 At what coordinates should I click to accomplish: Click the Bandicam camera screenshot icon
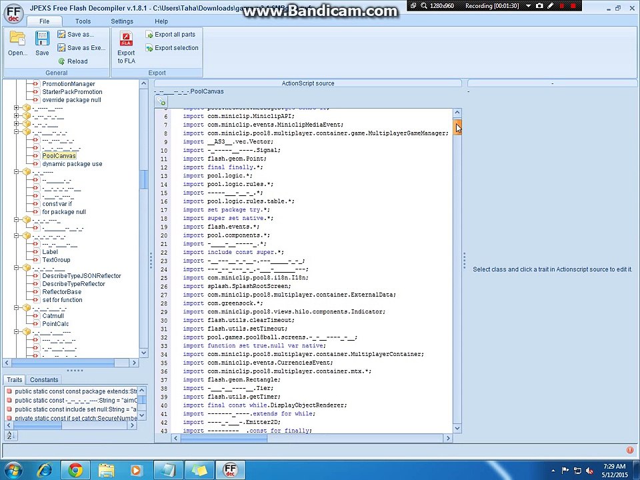pyautogui.click(x=539, y=6)
